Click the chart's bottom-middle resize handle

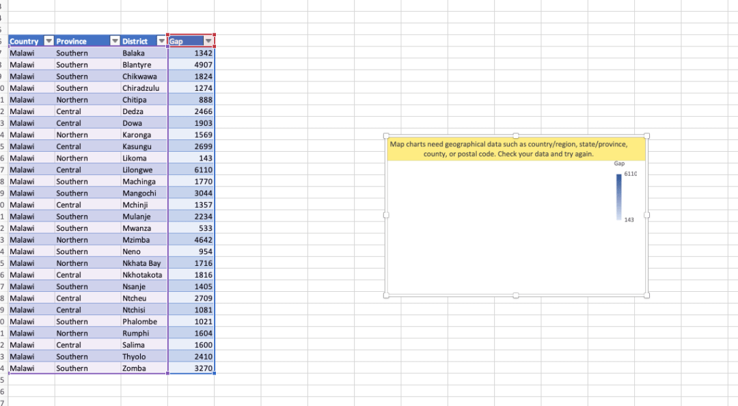point(516,295)
